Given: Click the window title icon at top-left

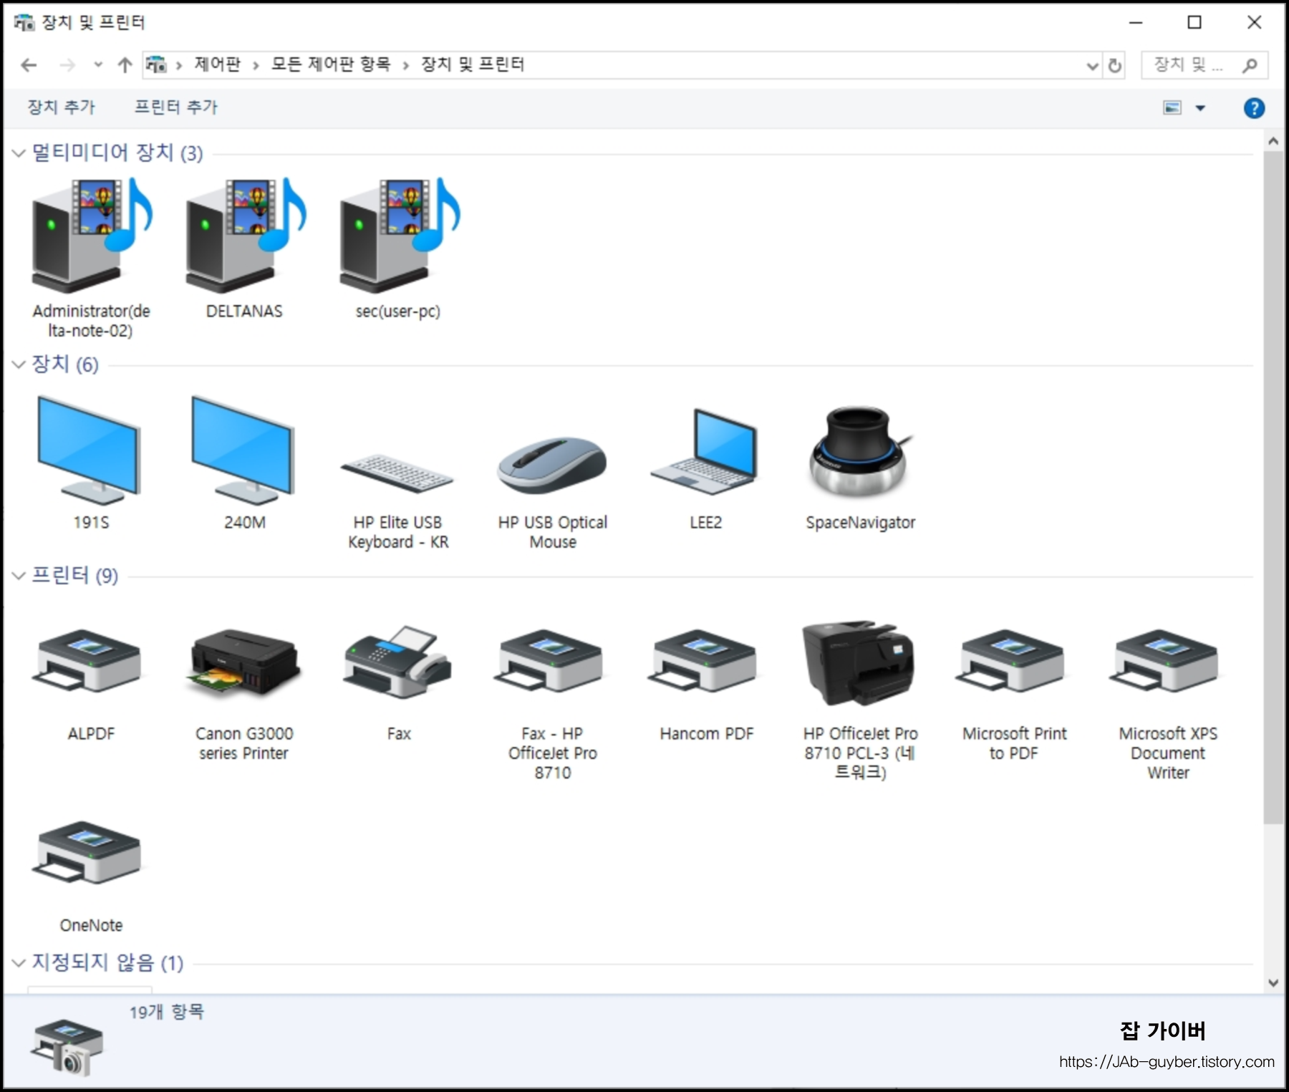Looking at the screenshot, I should tap(24, 22).
